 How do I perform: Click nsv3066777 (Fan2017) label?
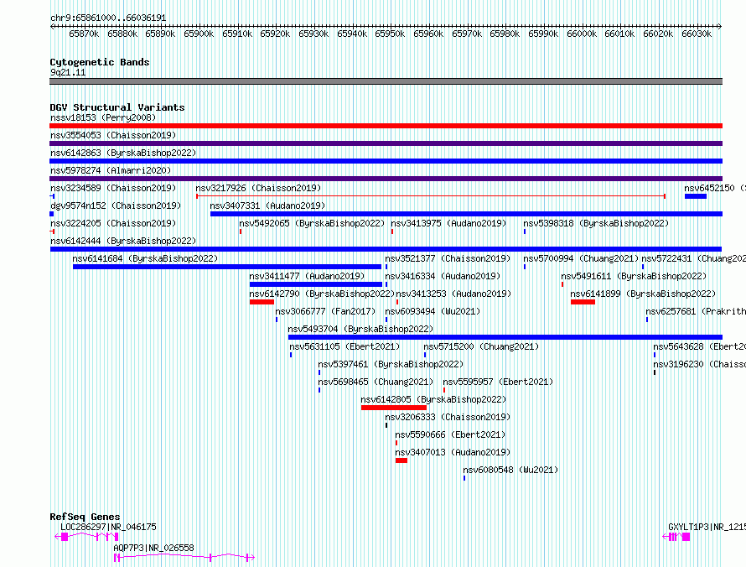pyautogui.click(x=325, y=311)
